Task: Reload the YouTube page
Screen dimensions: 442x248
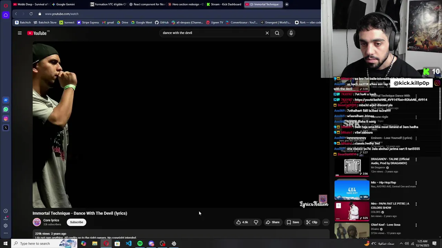Action: tap(31, 14)
